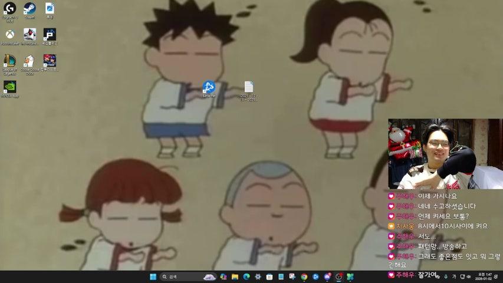Select the text document icon next to Battle.net
Screen dimensions: 503x283
249,91
